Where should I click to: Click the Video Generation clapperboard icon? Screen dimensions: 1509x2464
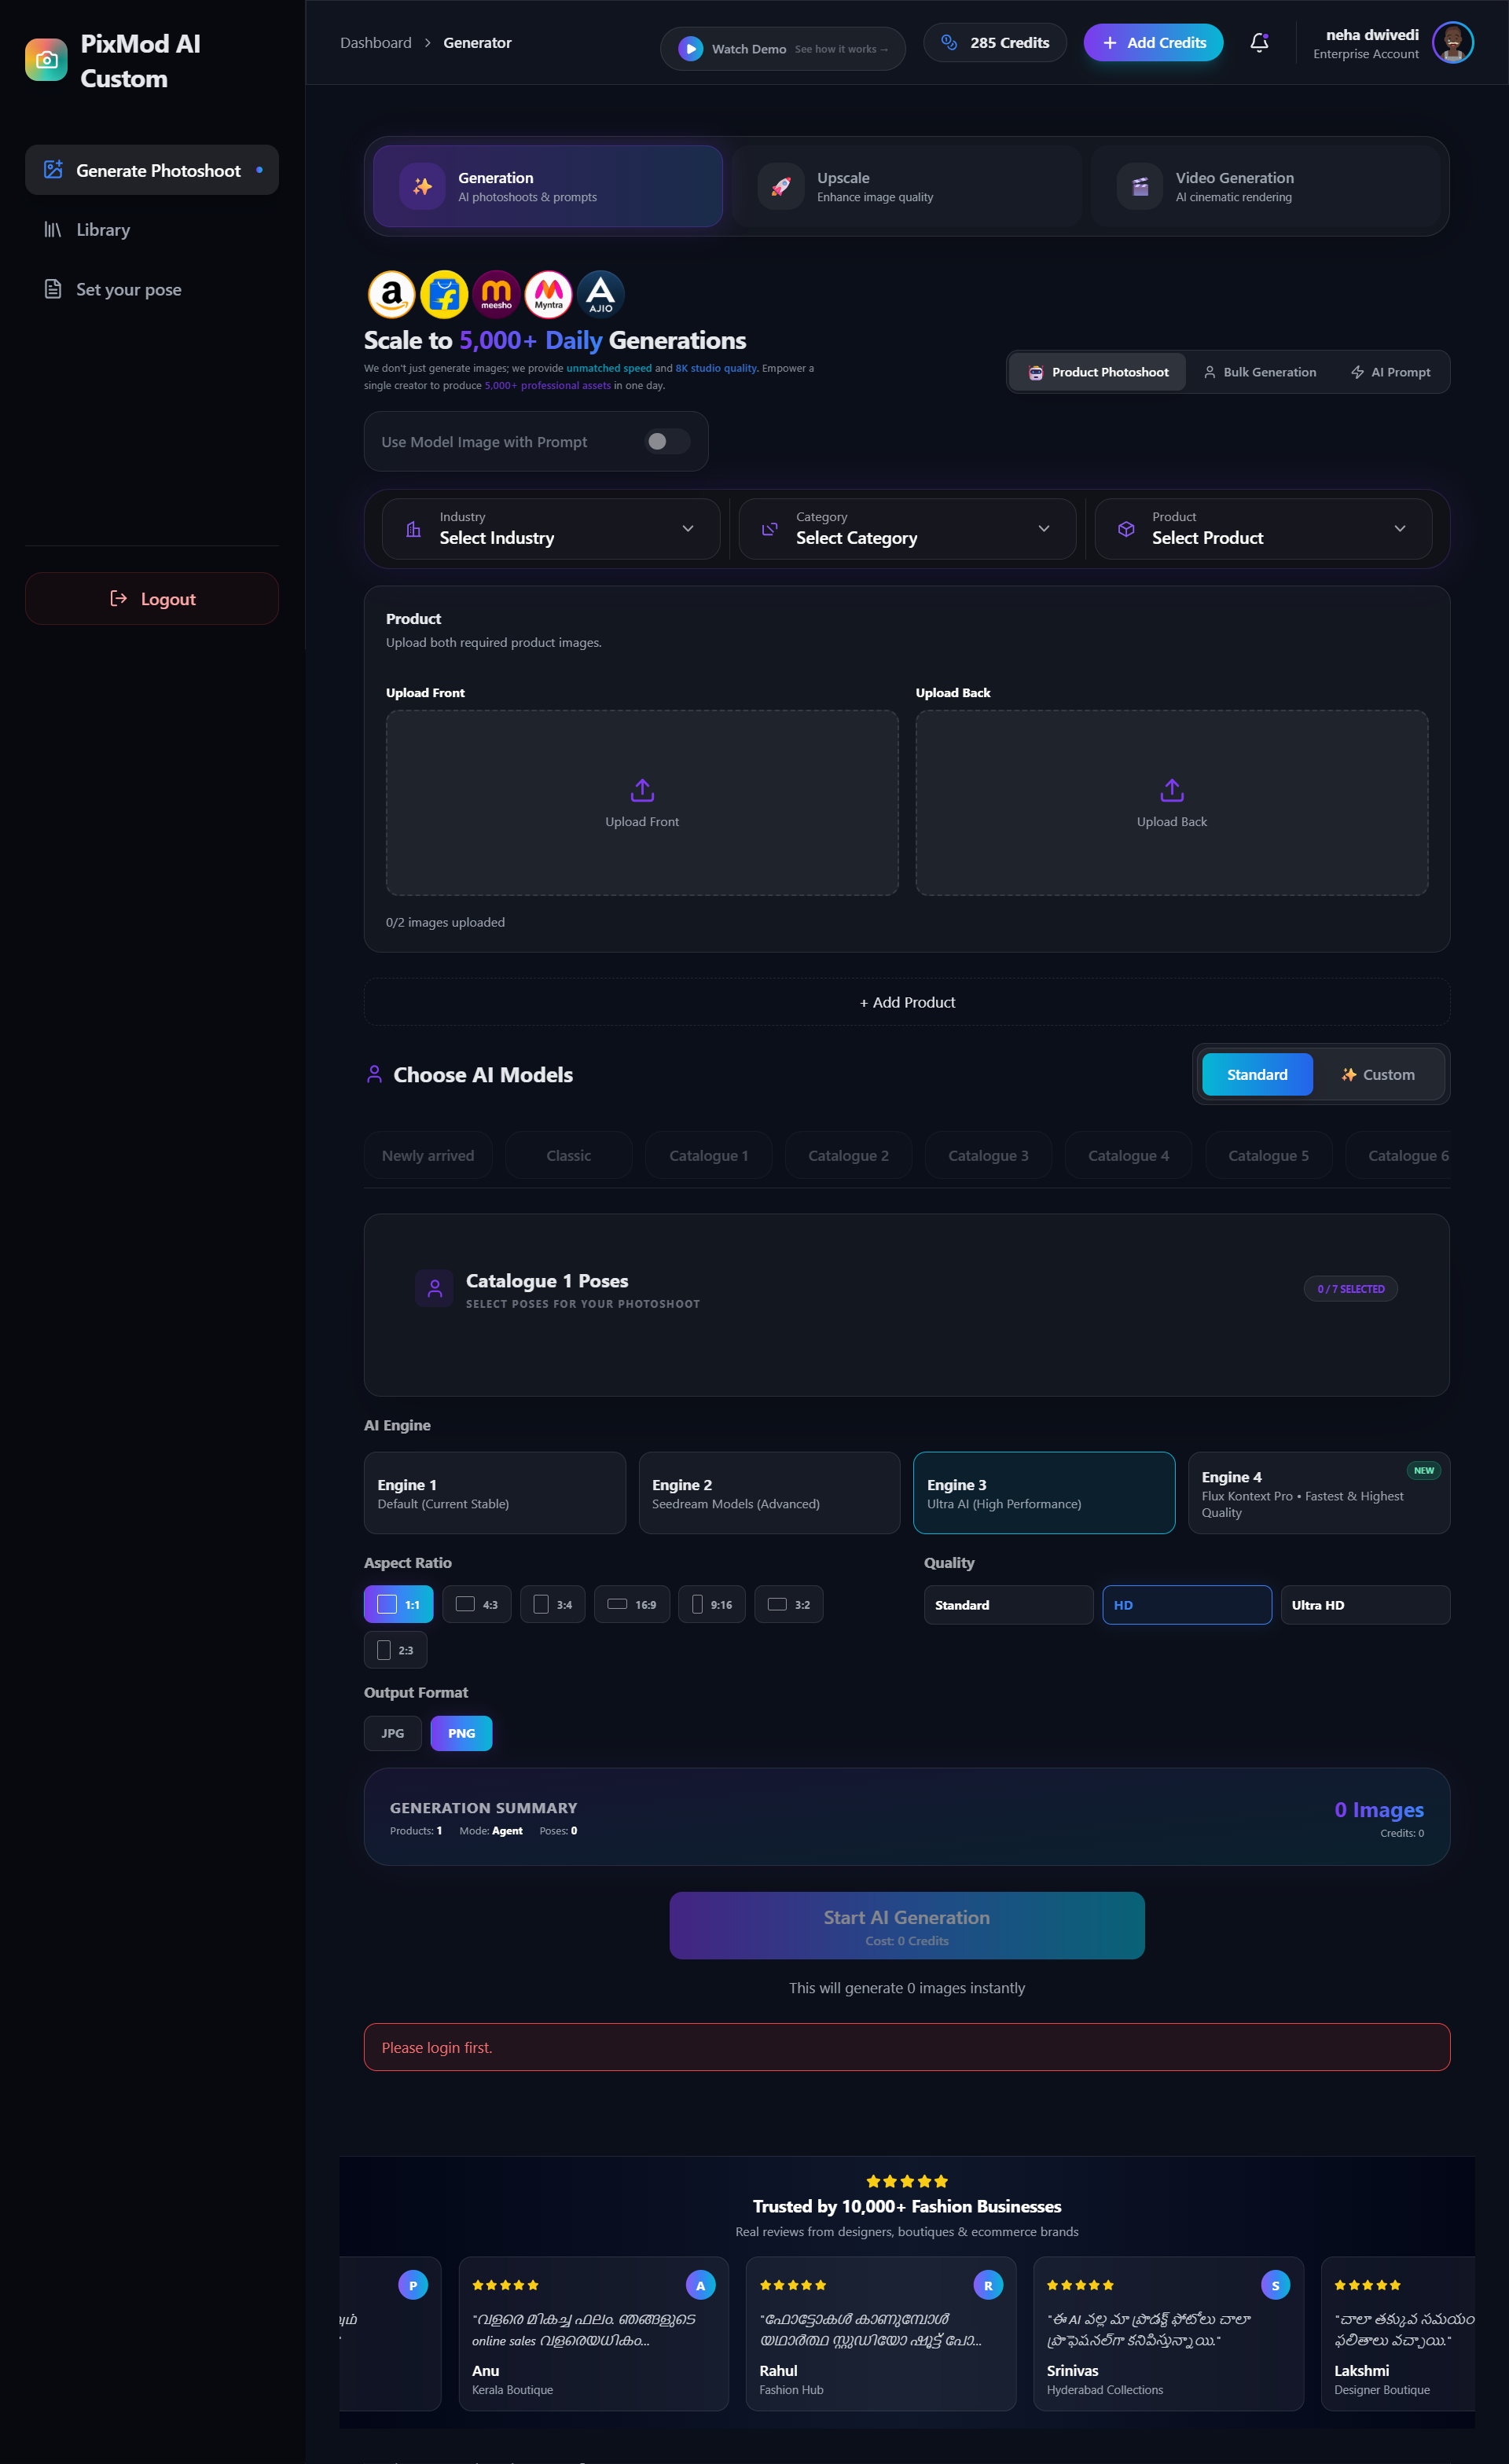click(1140, 186)
